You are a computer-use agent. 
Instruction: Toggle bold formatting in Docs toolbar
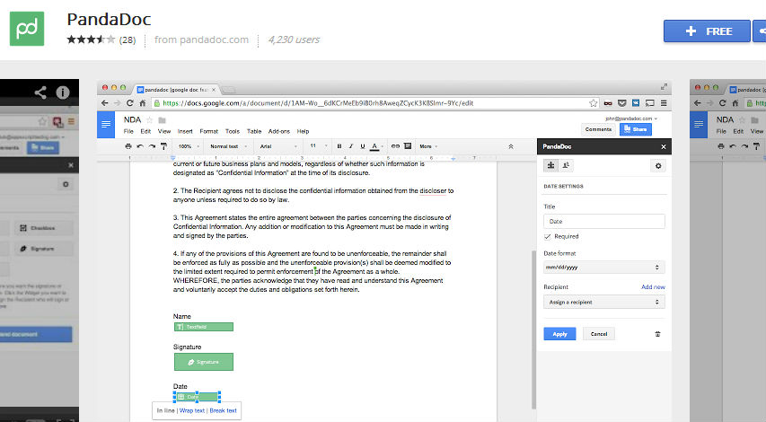(x=339, y=146)
